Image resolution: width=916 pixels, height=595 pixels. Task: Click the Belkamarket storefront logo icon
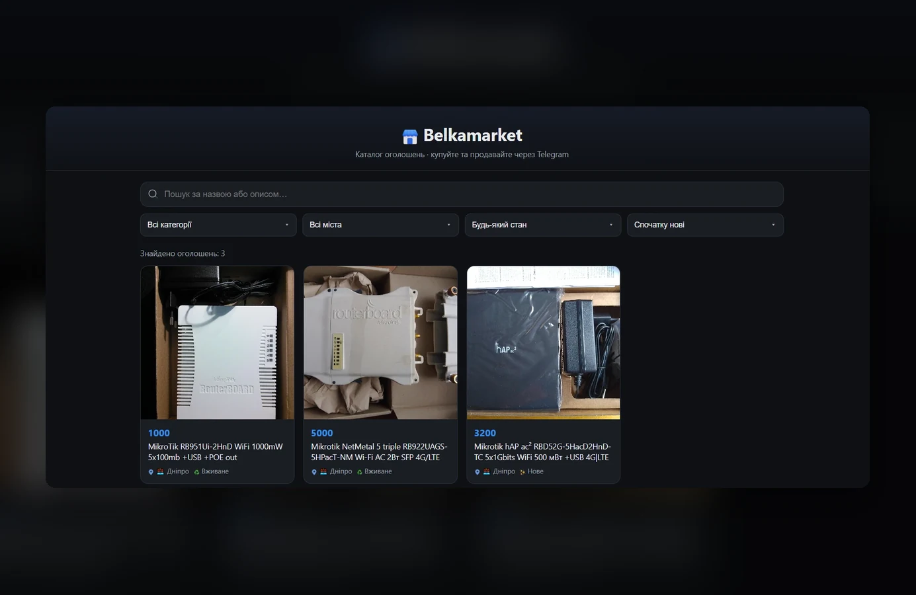[410, 136]
